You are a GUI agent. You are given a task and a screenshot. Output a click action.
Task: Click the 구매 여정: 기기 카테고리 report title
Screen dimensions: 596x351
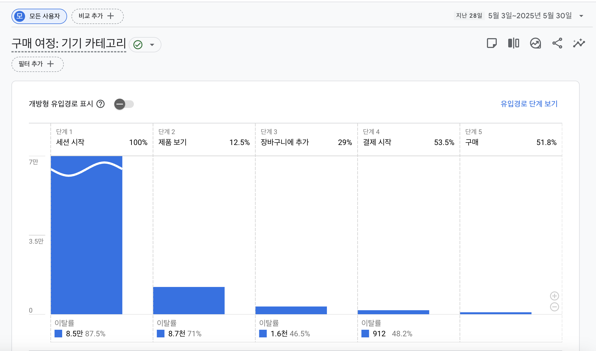pos(69,43)
